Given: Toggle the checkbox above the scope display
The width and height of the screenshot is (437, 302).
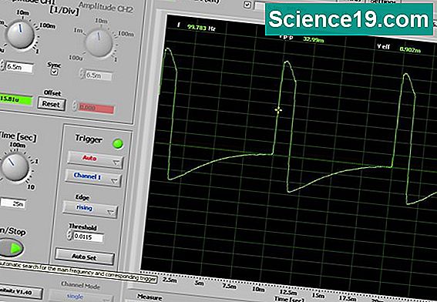Looking at the screenshot, I should click(247, 5).
